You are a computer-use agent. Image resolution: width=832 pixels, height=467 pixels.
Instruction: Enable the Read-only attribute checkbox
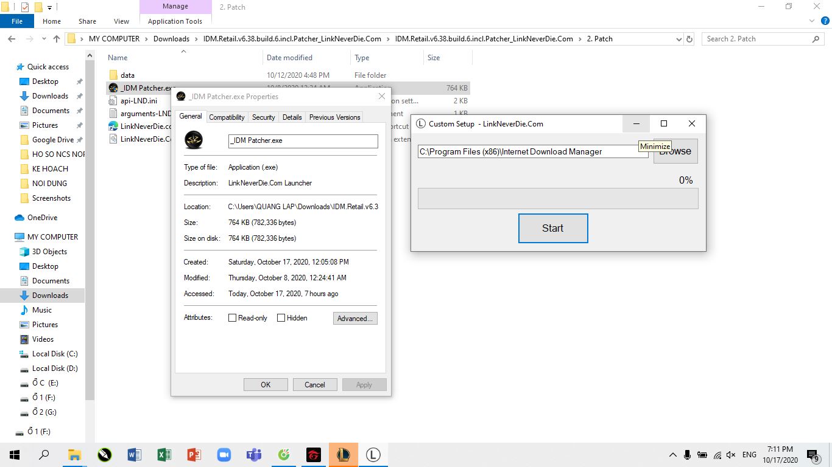coord(232,318)
